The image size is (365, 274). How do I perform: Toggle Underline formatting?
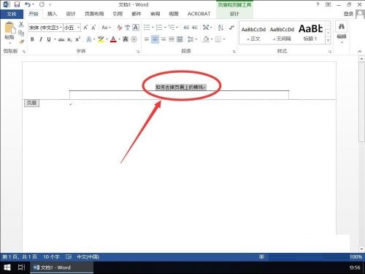49,39
